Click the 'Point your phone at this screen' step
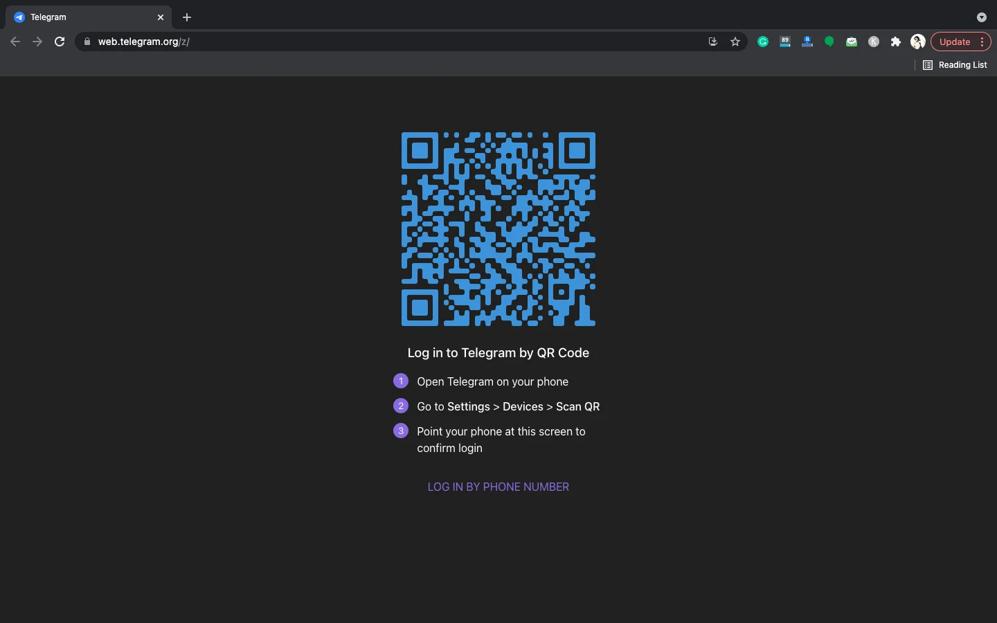997x623 pixels. [501, 440]
